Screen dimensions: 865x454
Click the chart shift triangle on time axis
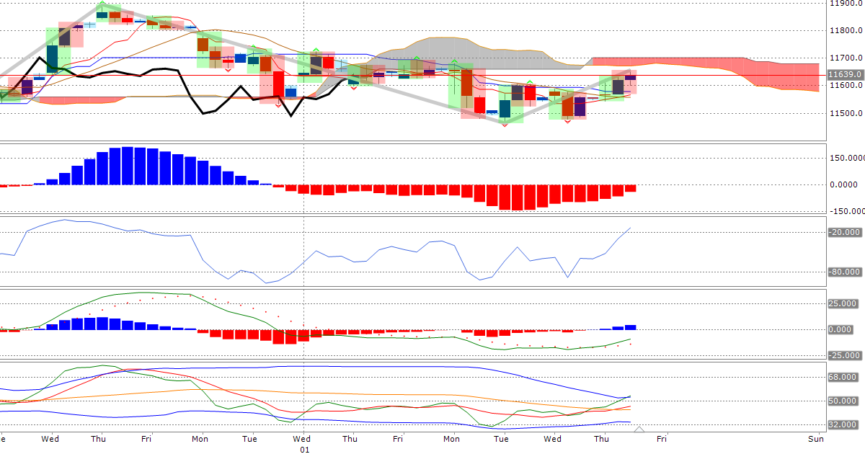639,430
